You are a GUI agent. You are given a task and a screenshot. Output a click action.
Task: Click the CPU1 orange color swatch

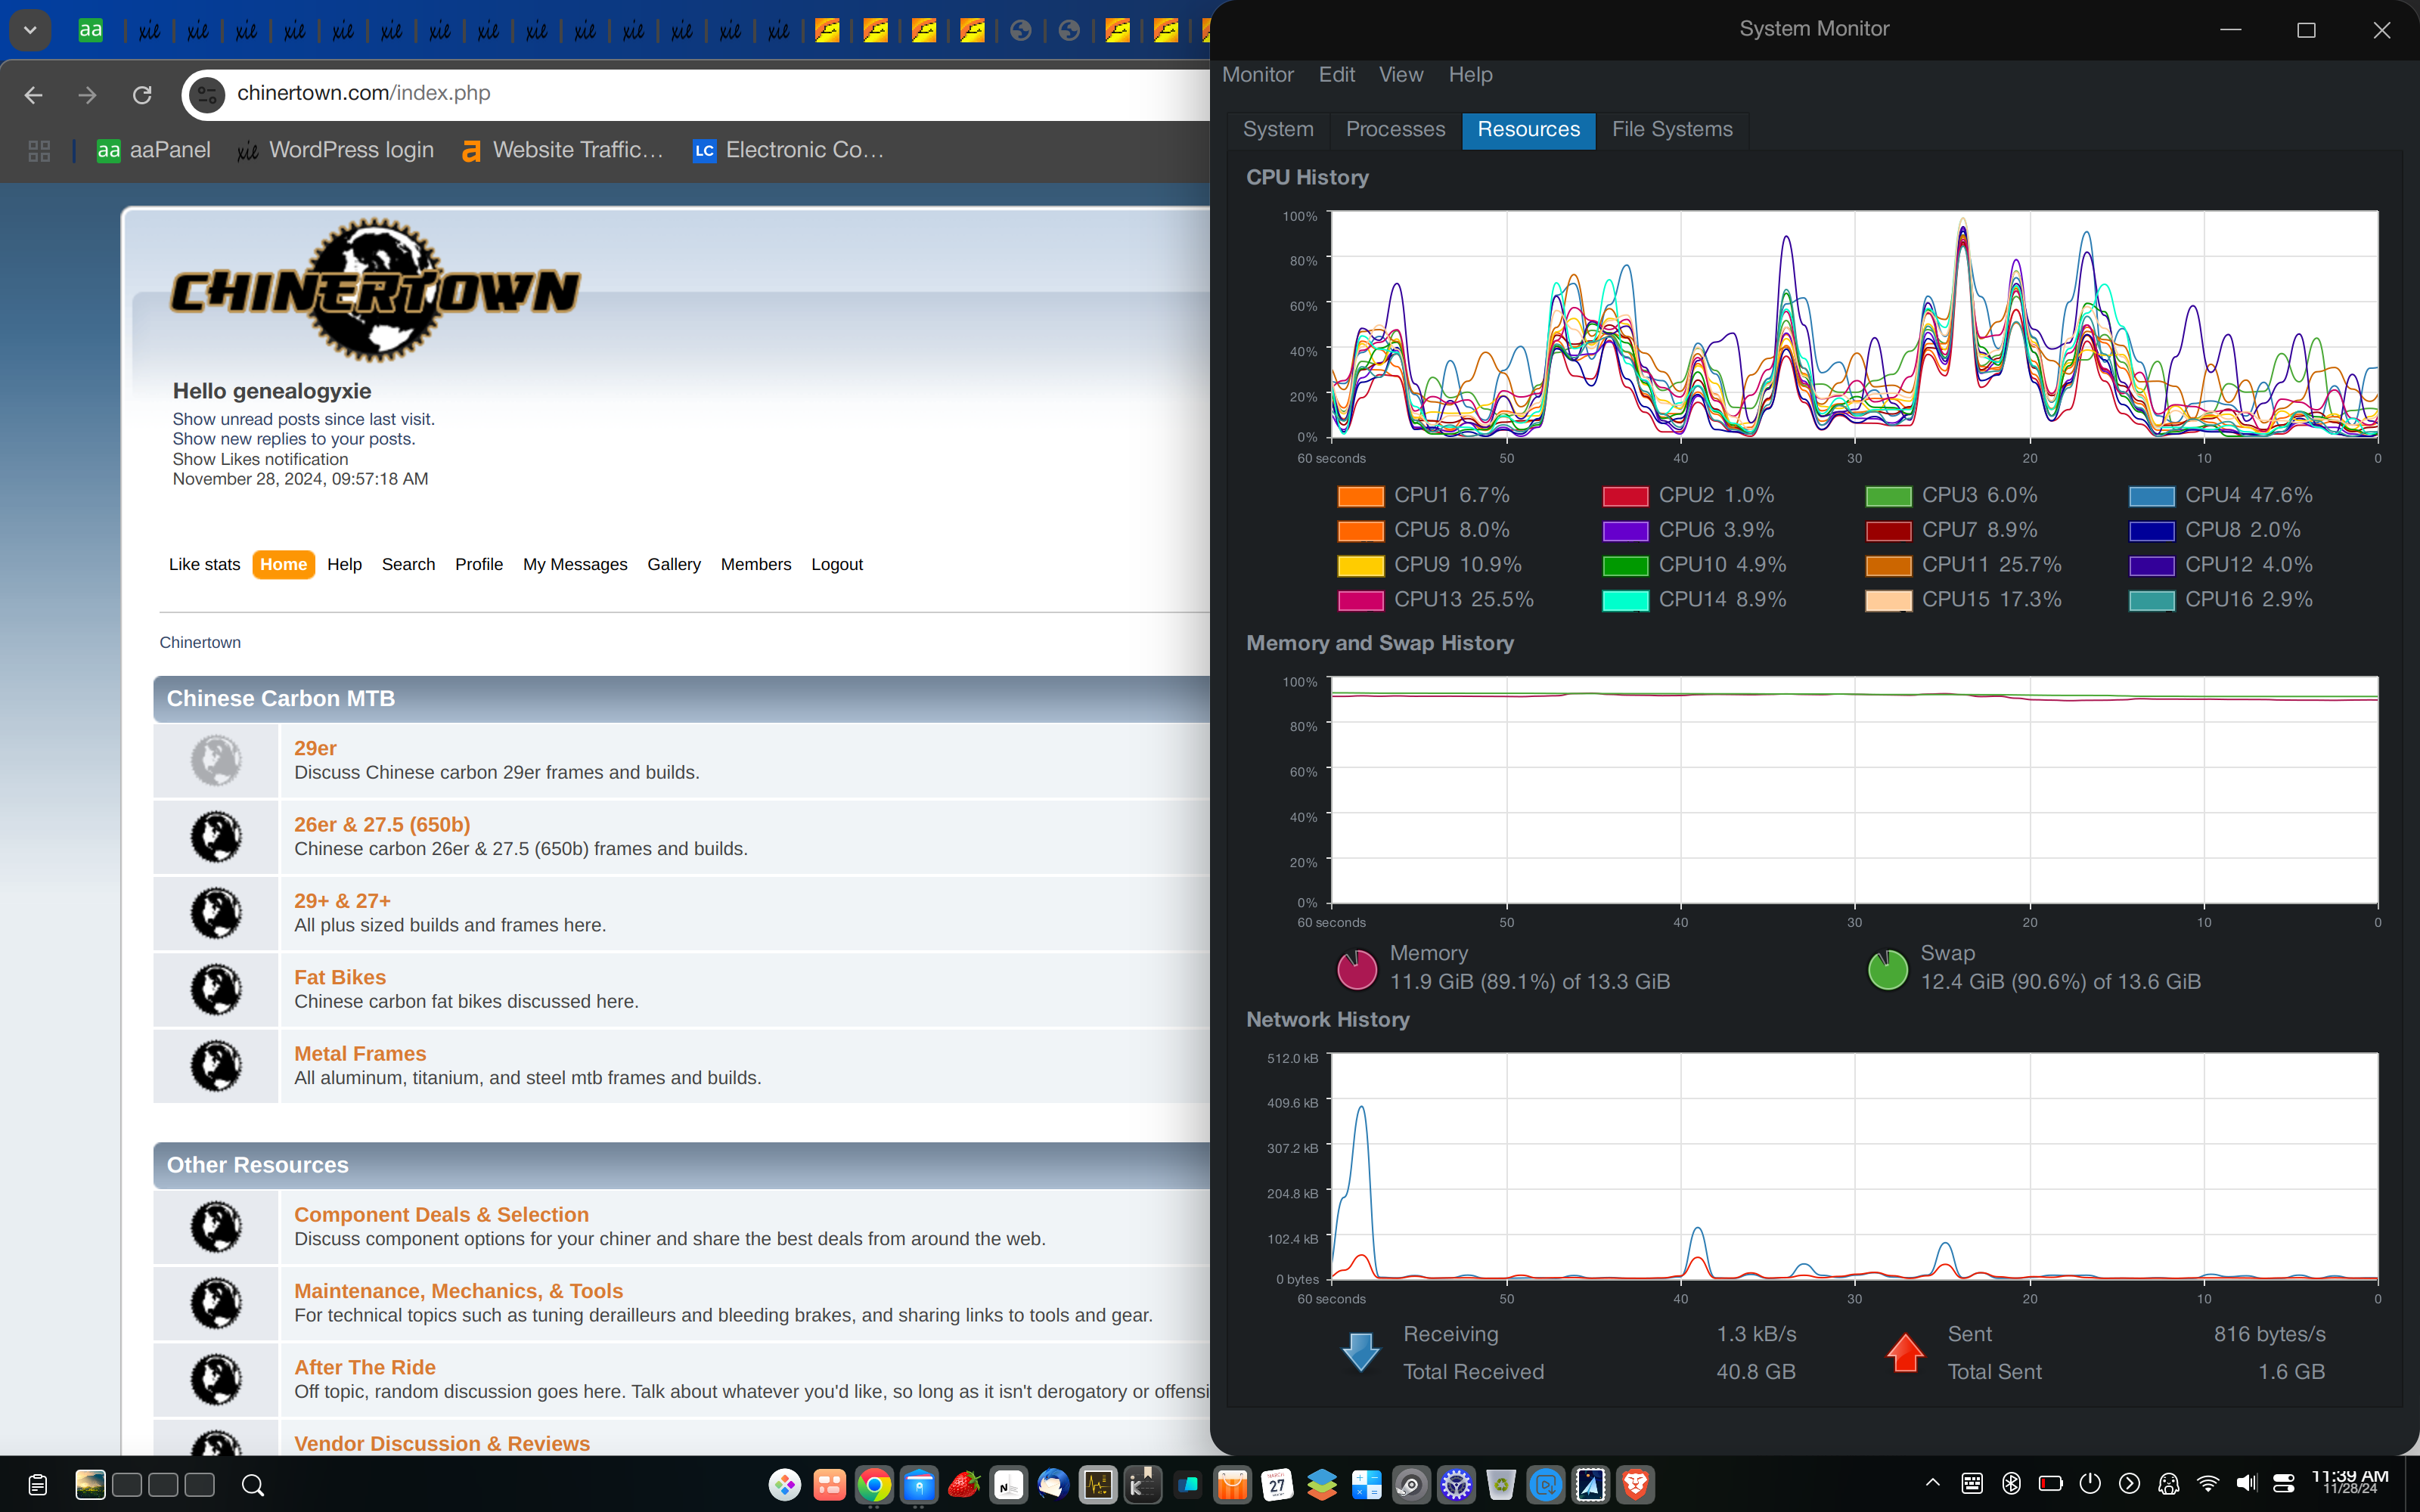click(x=1360, y=496)
